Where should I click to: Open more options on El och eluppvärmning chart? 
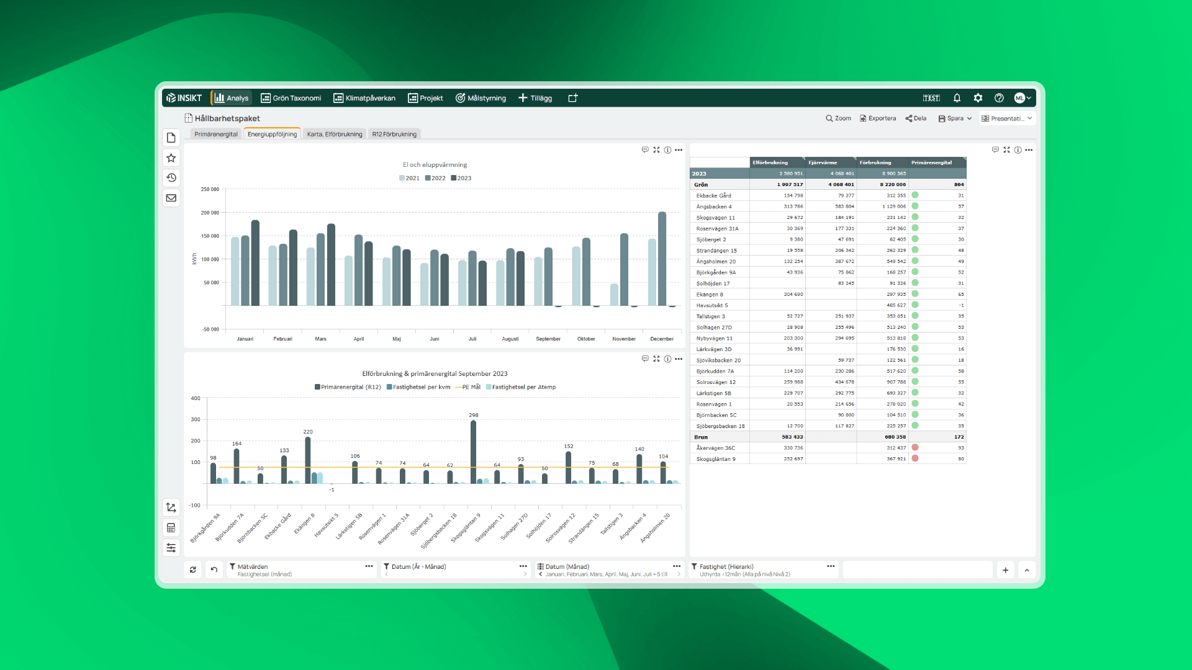[679, 150]
